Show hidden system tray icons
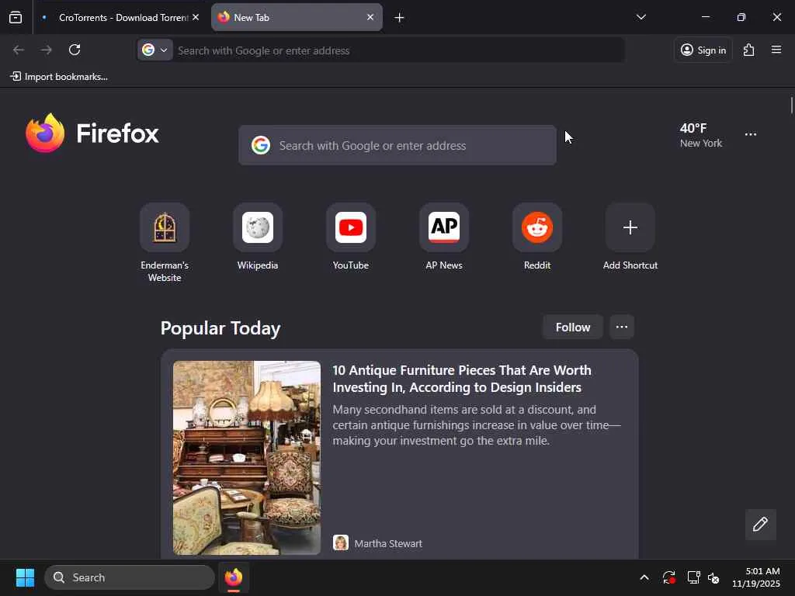This screenshot has width=795, height=596. pyautogui.click(x=644, y=577)
